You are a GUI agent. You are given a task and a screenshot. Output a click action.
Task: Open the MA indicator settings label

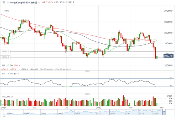pyautogui.click(x=3, y=65)
